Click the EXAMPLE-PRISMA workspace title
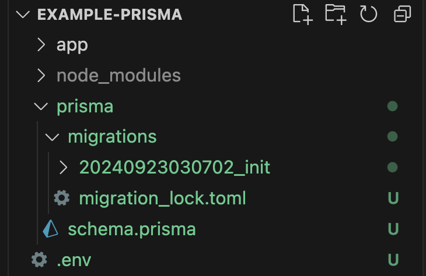426x276 pixels. point(110,15)
